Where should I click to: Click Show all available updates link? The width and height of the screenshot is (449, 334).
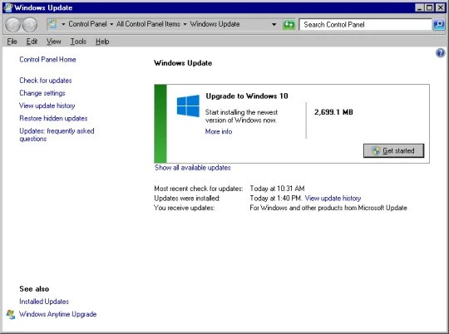193,168
